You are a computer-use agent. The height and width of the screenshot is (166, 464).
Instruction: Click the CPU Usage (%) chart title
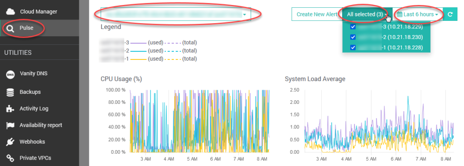[x=121, y=79]
